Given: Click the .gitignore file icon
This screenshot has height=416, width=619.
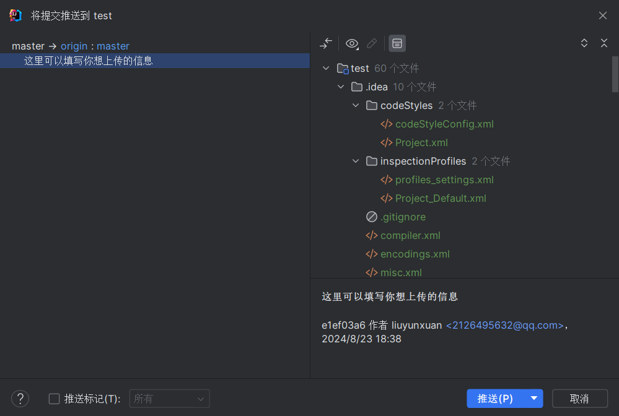Looking at the screenshot, I should pyautogui.click(x=372, y=217).
